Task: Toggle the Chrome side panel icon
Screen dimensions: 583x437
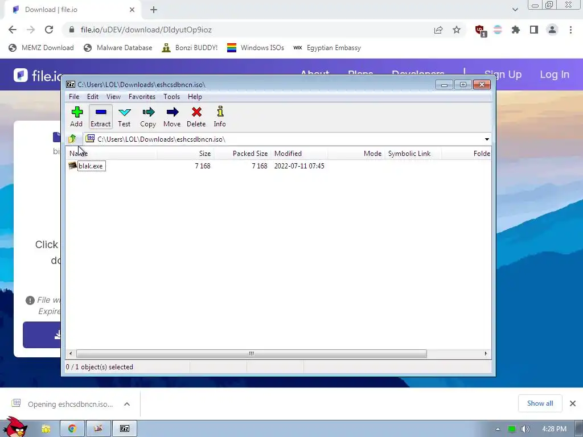Action: coord(534,30)
